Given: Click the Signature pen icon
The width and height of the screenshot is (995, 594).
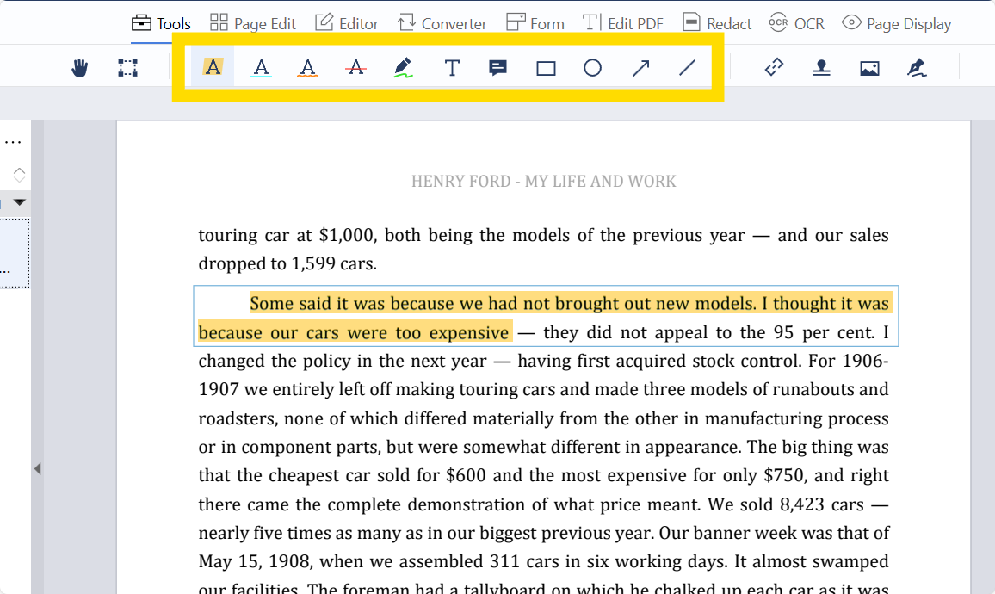Looking at the screenshot, I should [917, 67].
